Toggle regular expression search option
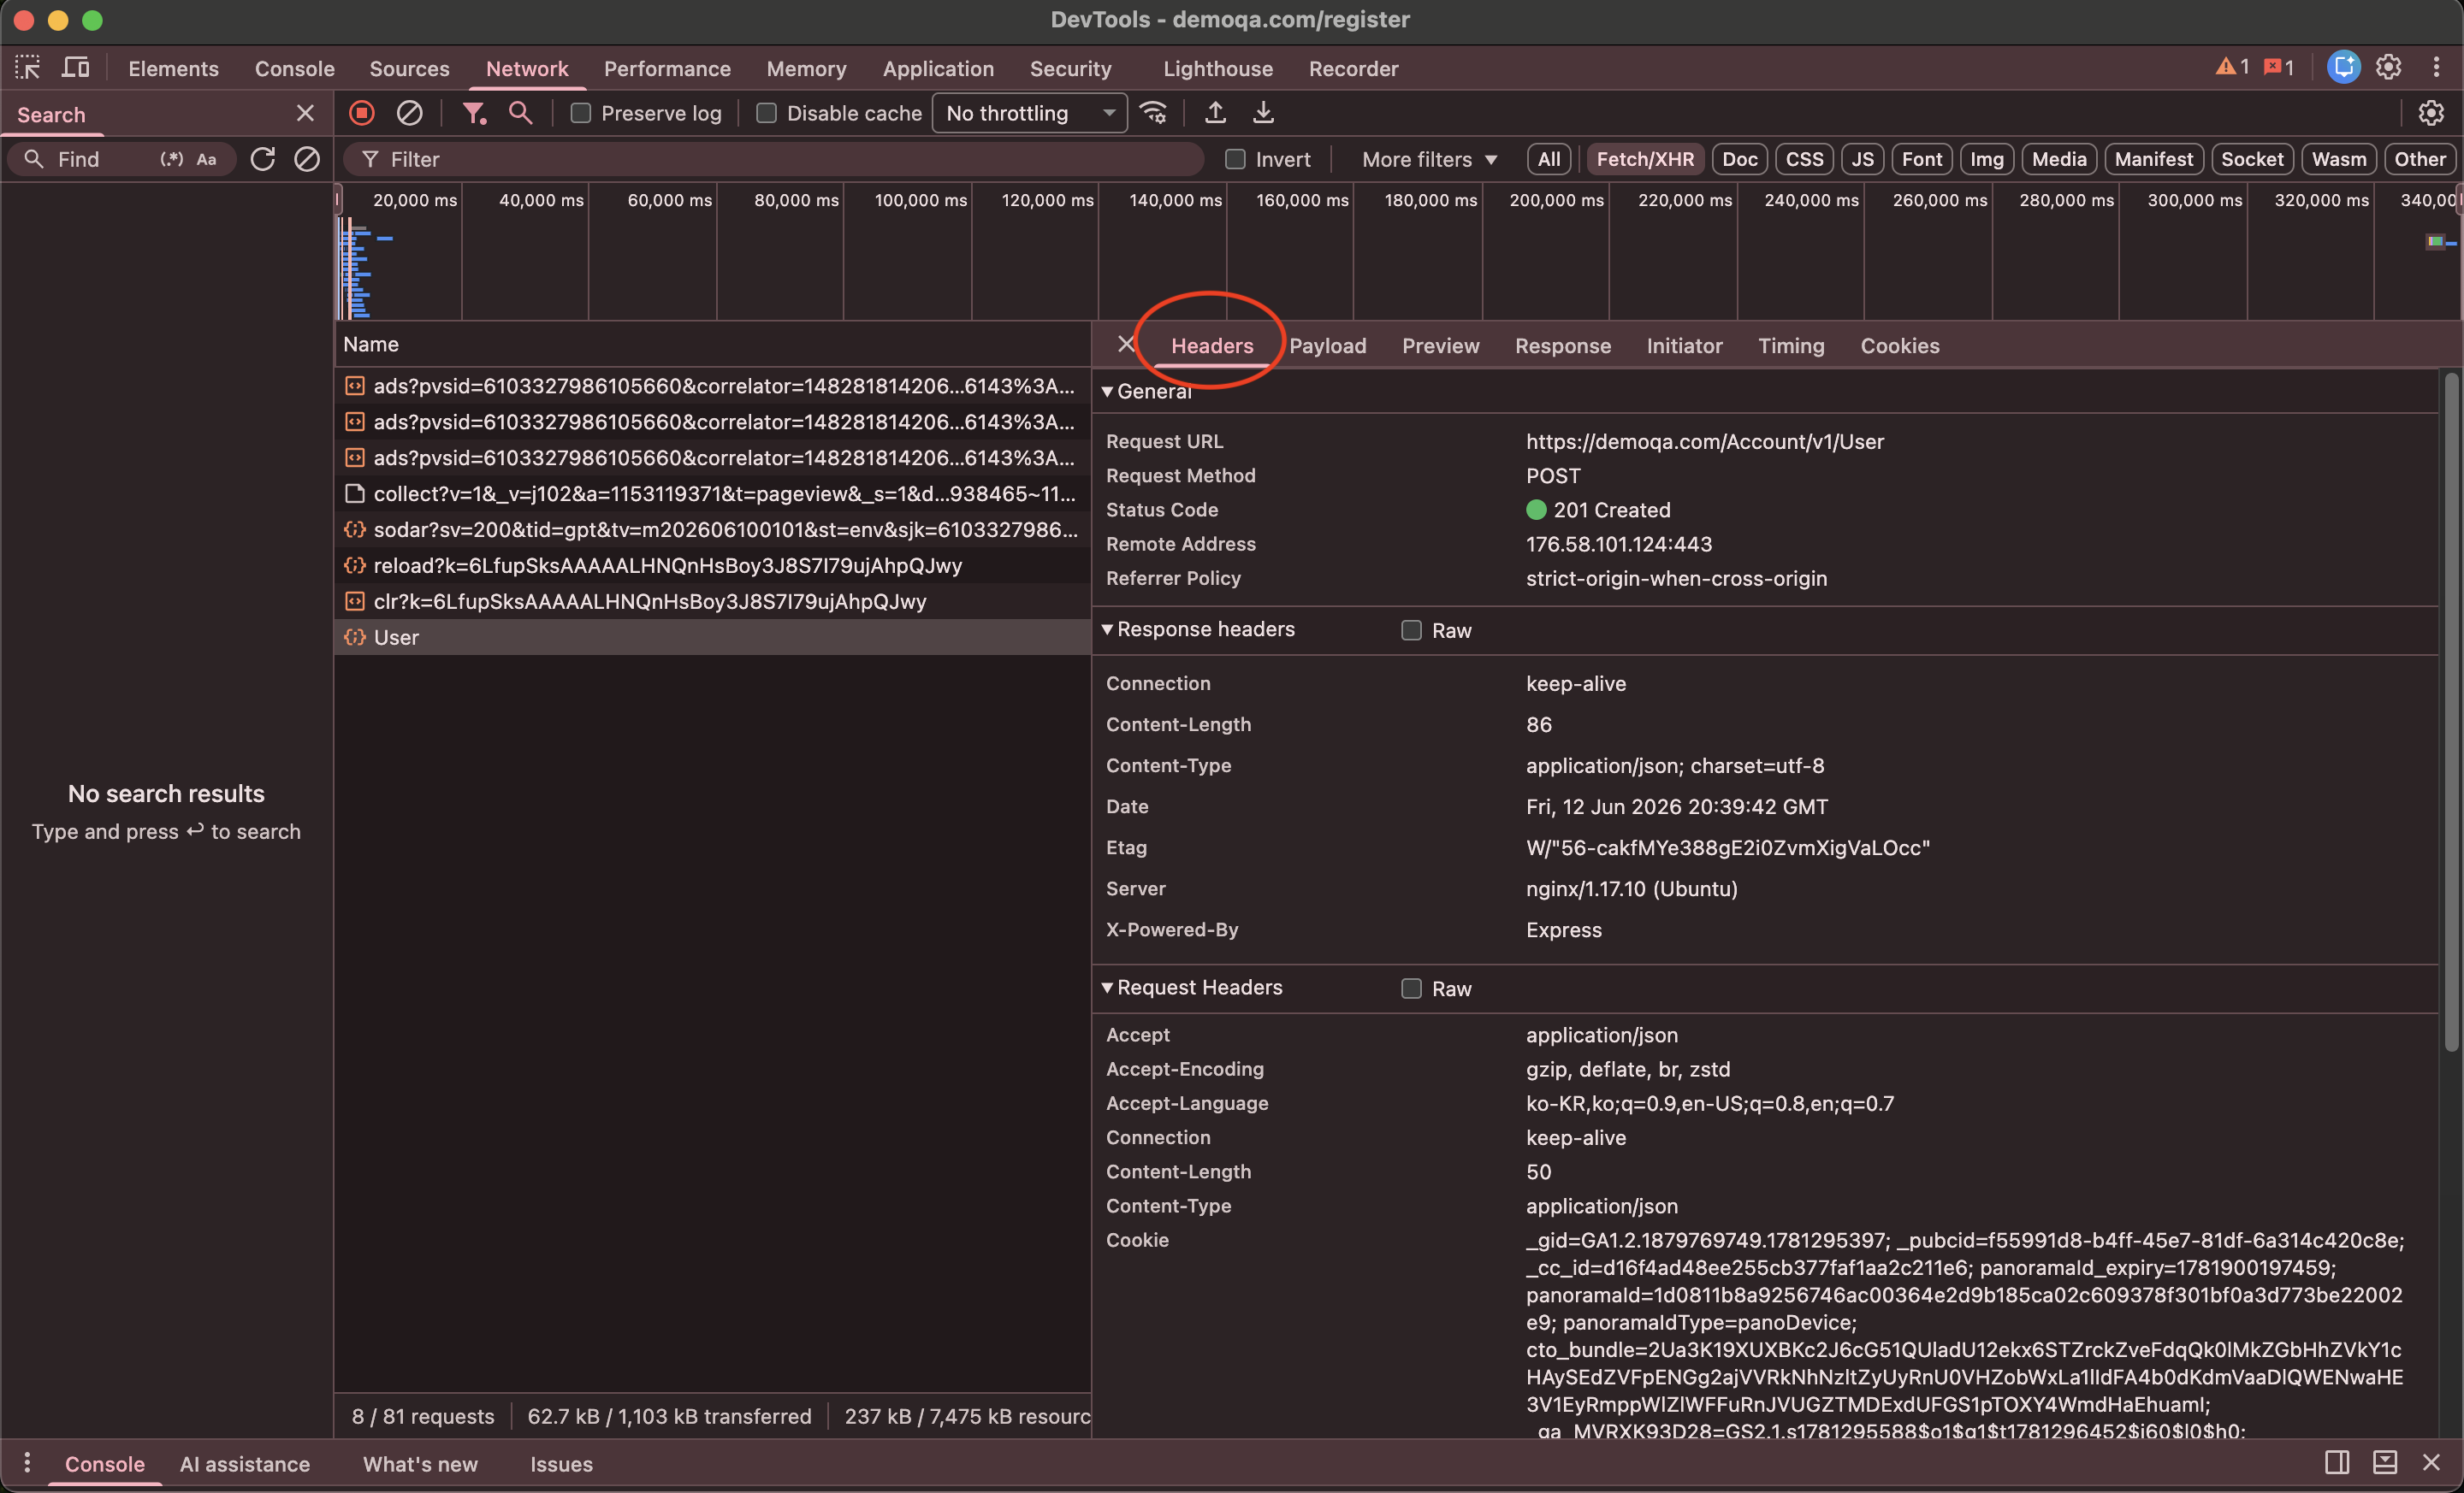This screenshot has height=1493, width=2464. 172,159
